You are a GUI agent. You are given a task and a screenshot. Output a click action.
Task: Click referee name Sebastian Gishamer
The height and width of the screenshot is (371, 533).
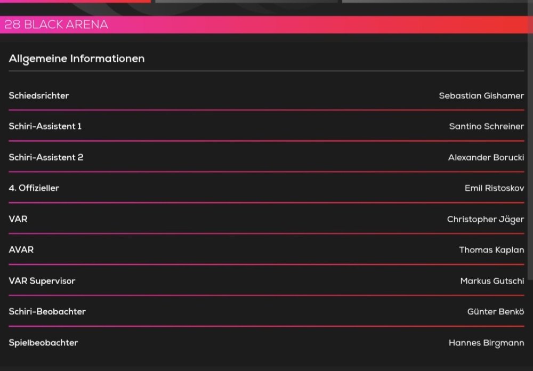pos(481,96)
